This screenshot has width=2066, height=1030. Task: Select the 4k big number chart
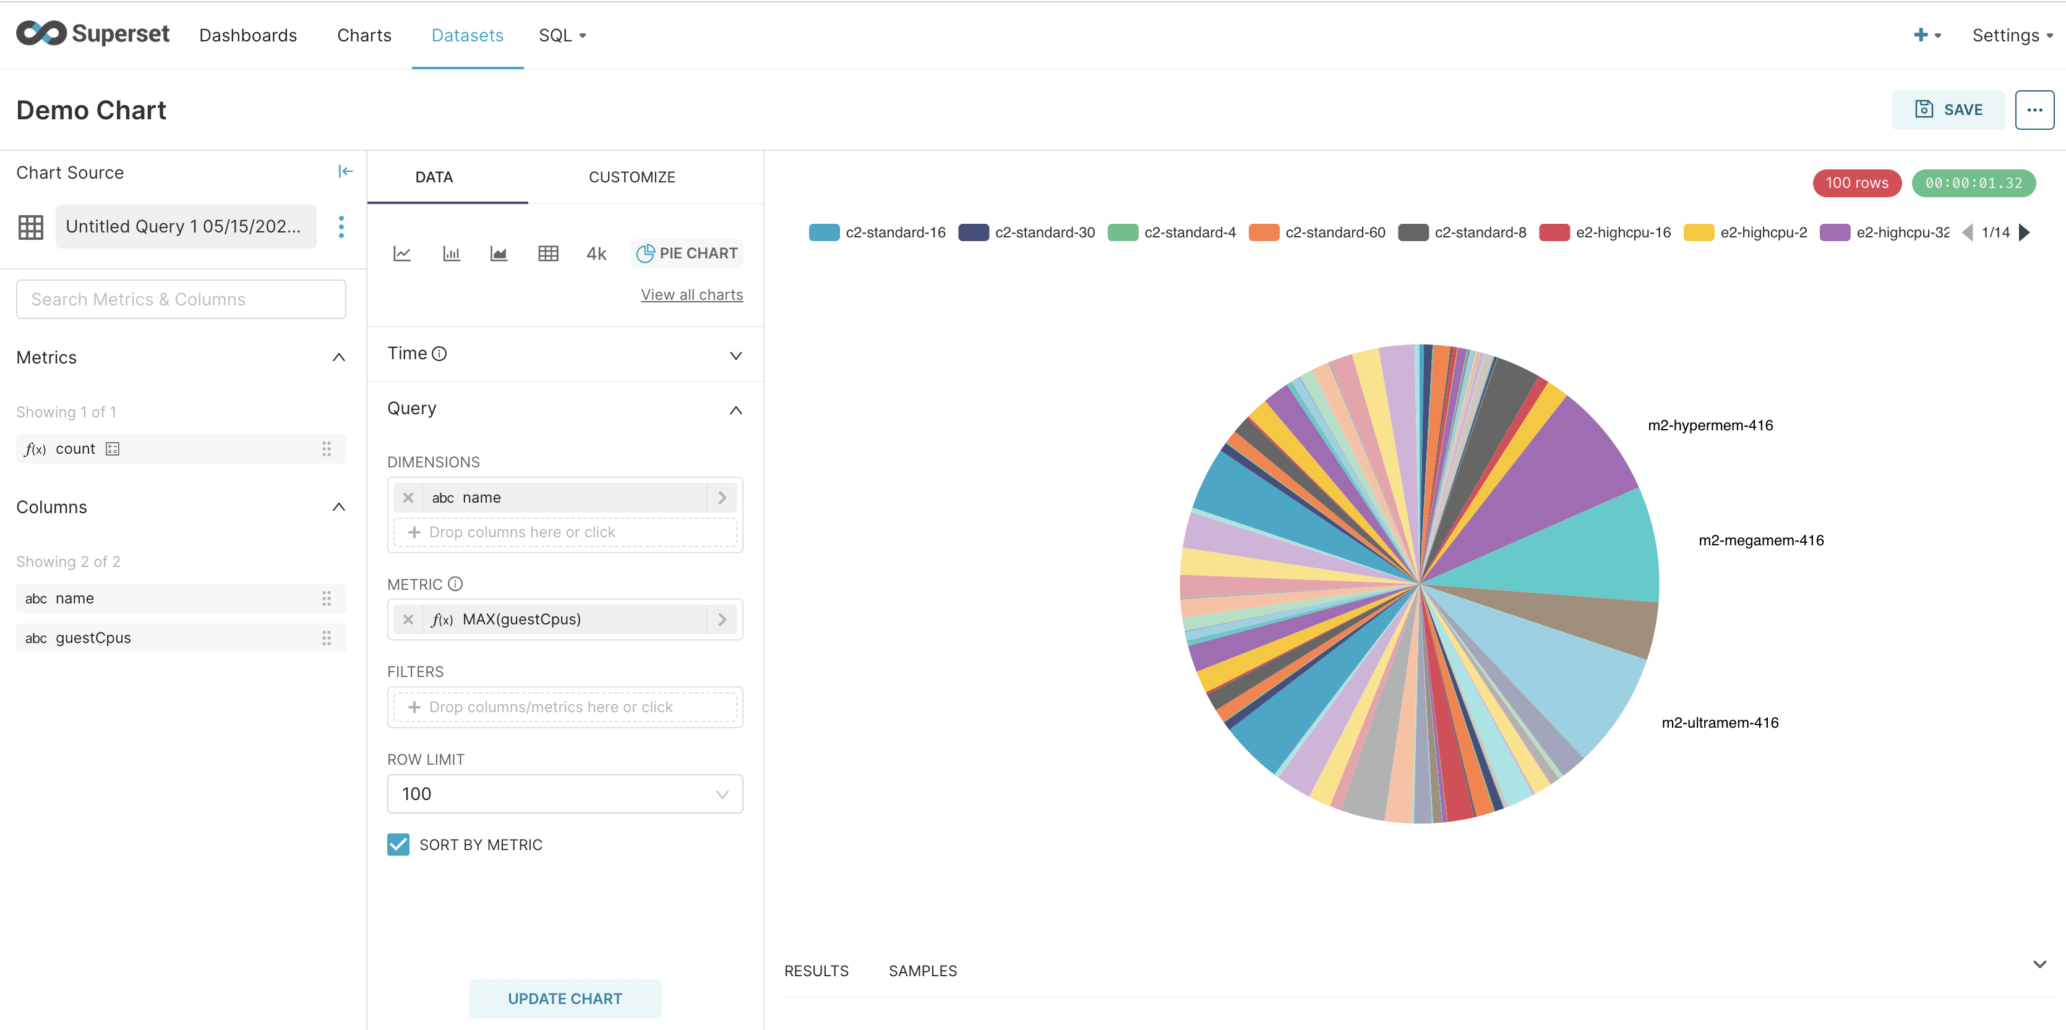pyautogui.click(x=596, y=253)
